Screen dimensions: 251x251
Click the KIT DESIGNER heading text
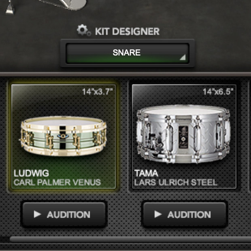127,31
